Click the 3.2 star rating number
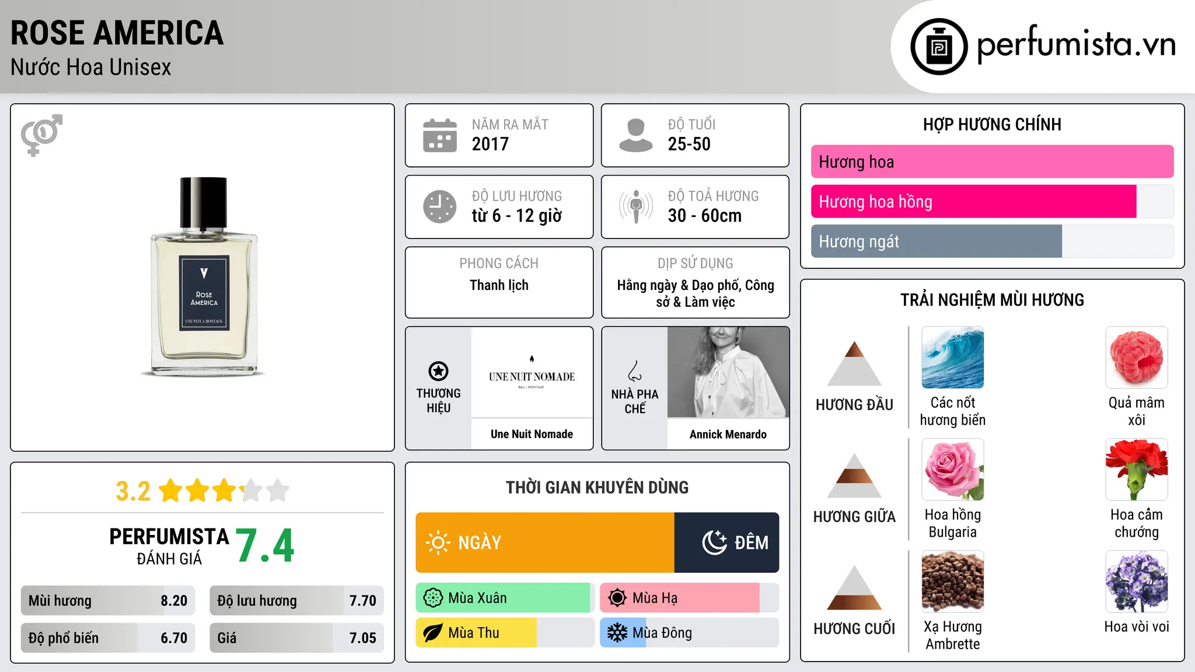This screenshot has width=1195, height=672. point(133,491)
